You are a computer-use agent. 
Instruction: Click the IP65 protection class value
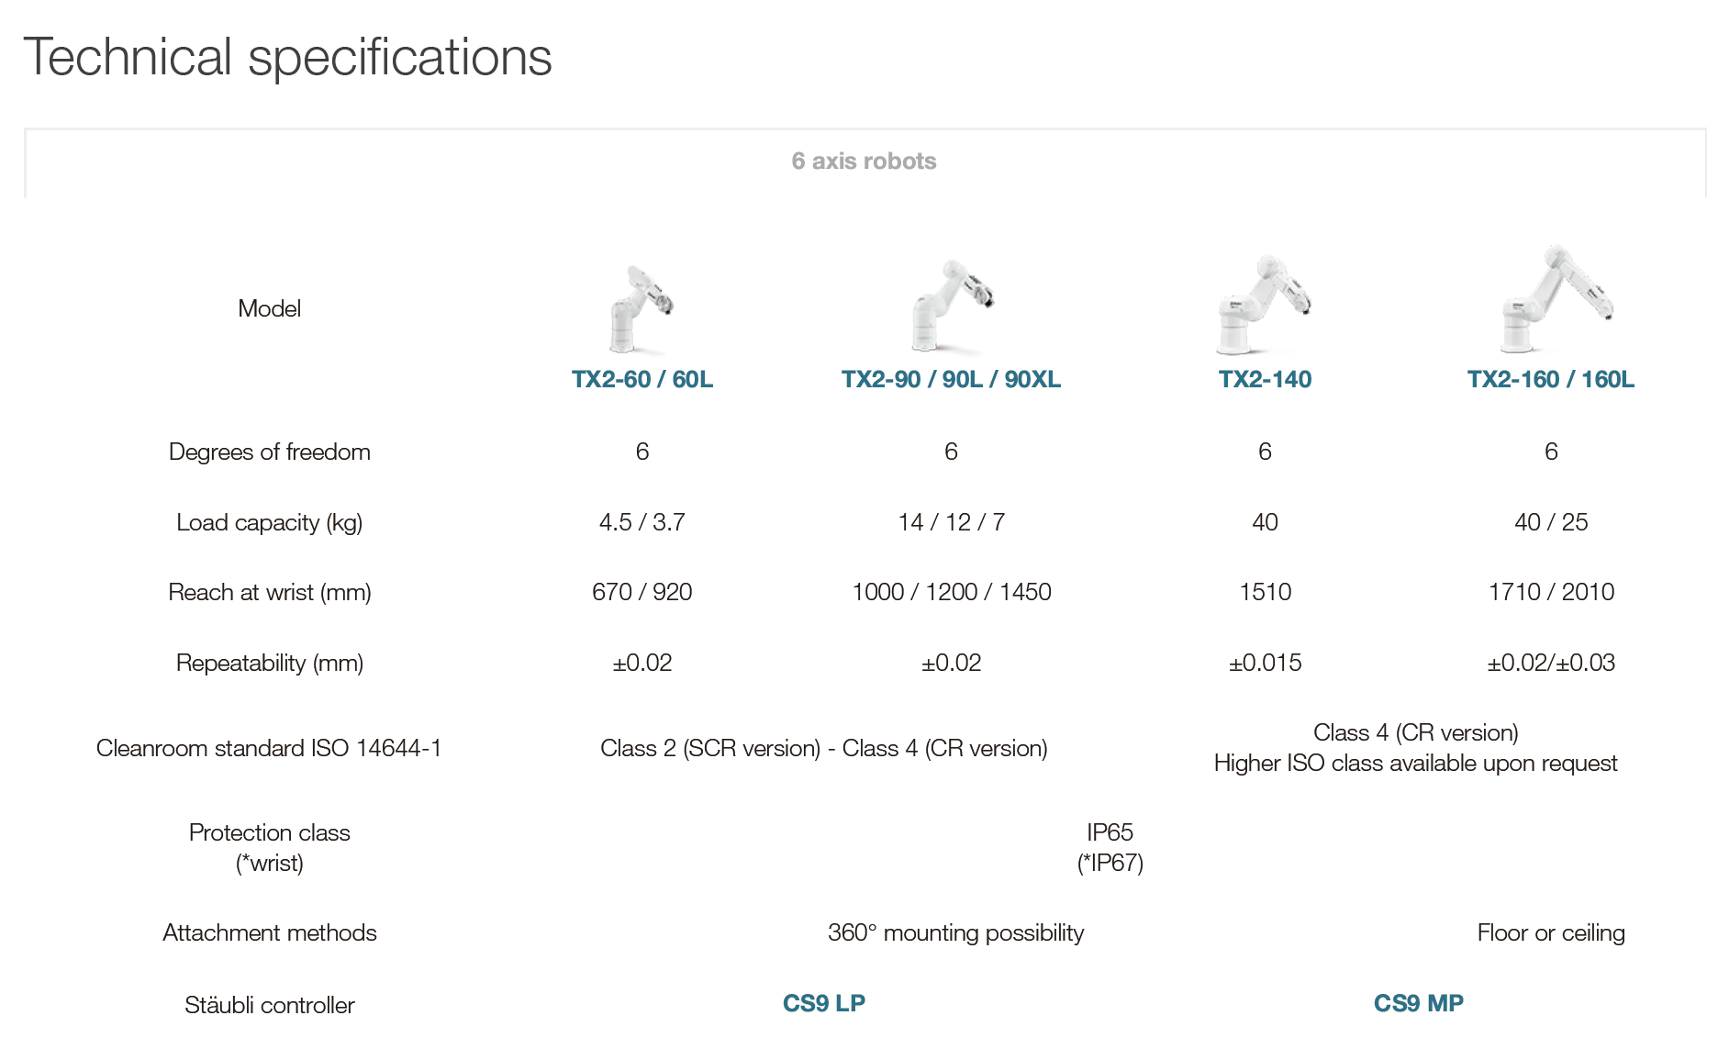(1110, 832)
